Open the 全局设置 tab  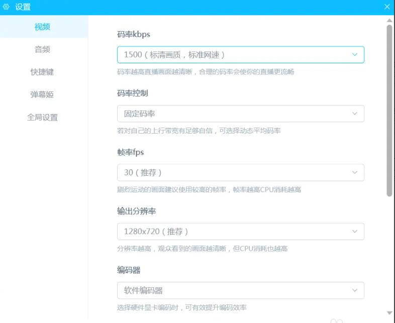coord(42,118)
